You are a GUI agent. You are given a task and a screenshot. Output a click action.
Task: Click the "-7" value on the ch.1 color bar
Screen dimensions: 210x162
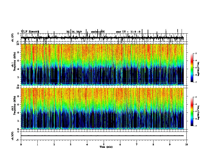[x=196, y=82]
